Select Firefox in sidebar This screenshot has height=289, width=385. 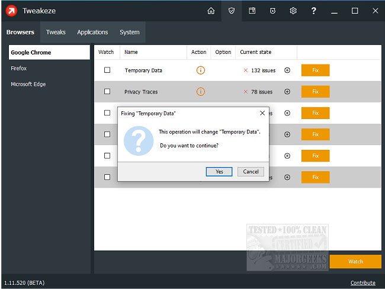click(x=49, y=68)
